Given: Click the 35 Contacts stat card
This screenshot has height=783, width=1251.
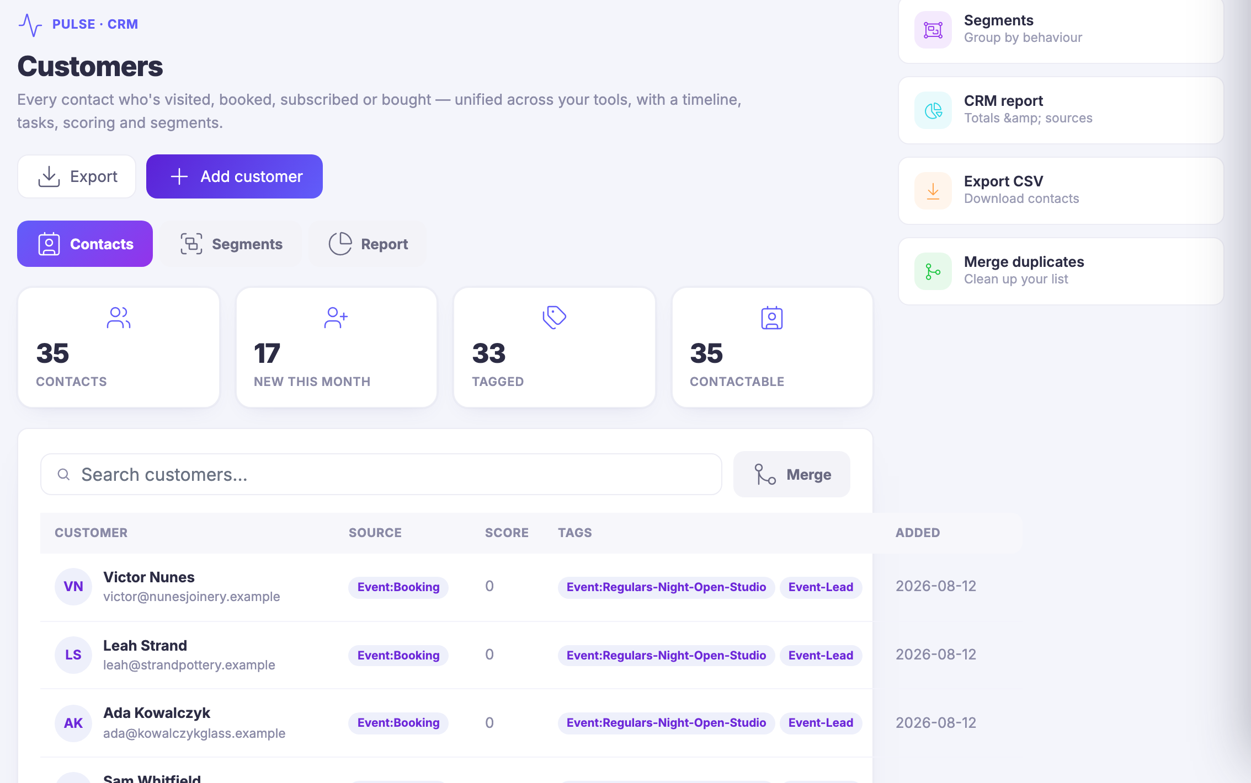Looking at the screenshot, I should click(x=119, y=347).
